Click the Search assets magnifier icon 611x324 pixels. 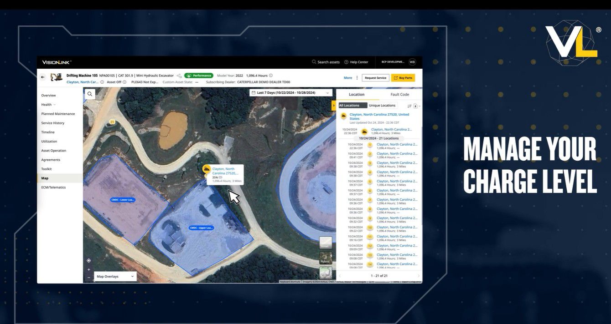(x=314, y=62)
